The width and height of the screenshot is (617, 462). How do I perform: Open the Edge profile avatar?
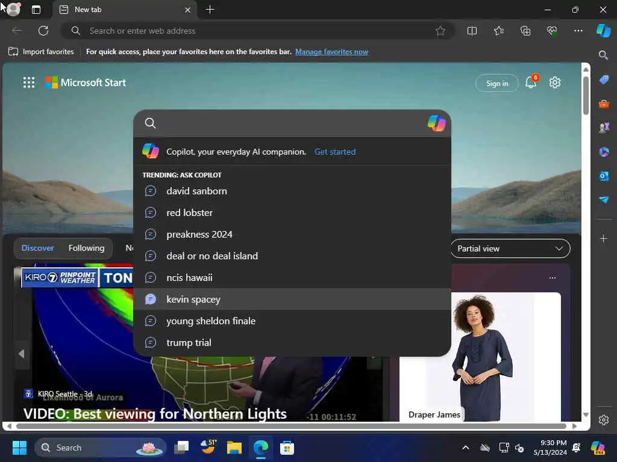pos(13,10)
